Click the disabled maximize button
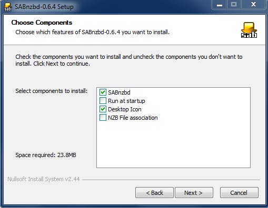The width and height of the screenshot is (268, 208). (234, 5)
